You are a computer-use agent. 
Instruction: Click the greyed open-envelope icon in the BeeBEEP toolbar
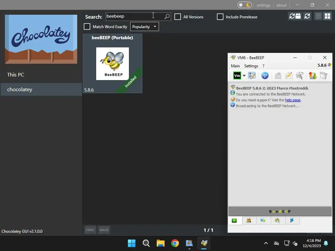pyautogui.click(x=278, y=75)
